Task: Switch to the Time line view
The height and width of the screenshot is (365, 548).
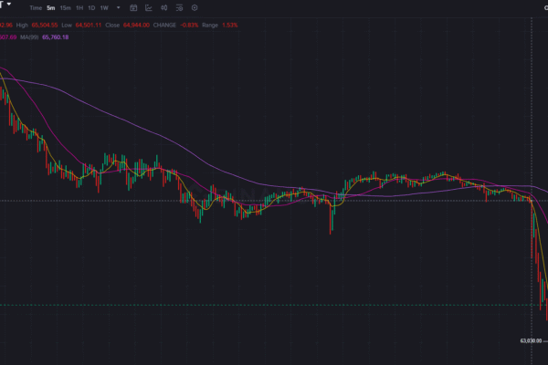Action: coord(36,7)
